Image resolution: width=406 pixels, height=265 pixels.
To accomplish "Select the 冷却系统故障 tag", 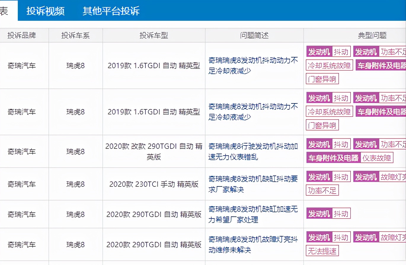I will click(x=329, y=65).
